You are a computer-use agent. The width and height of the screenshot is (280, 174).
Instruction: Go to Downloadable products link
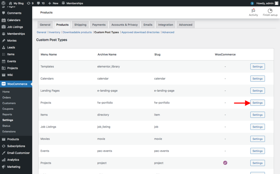pyautogui.click(x=77, y=32)
